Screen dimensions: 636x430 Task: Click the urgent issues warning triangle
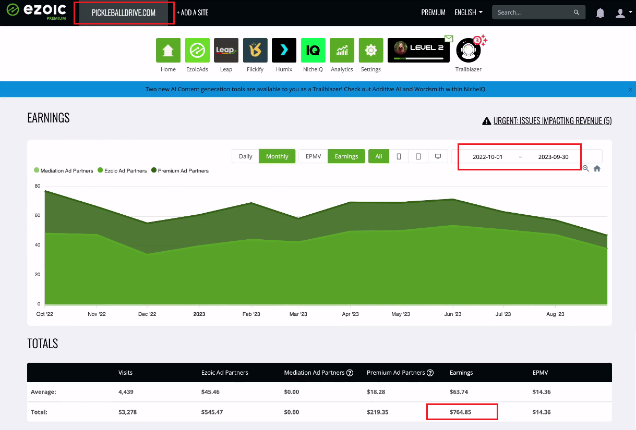486,121
